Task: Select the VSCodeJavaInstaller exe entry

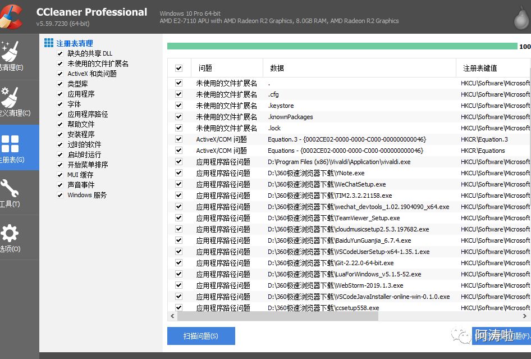Action: coord(359,297)
